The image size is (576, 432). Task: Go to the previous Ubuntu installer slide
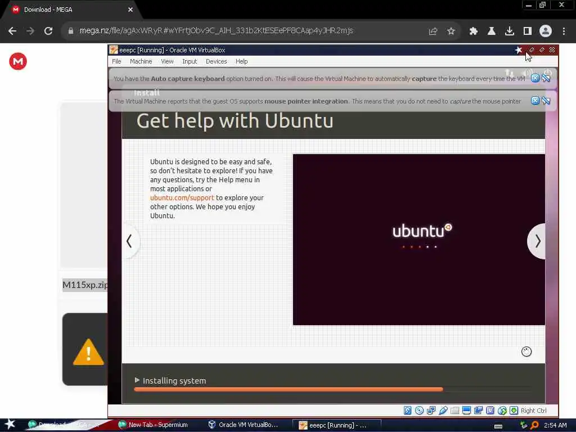(x=130, y=241)
